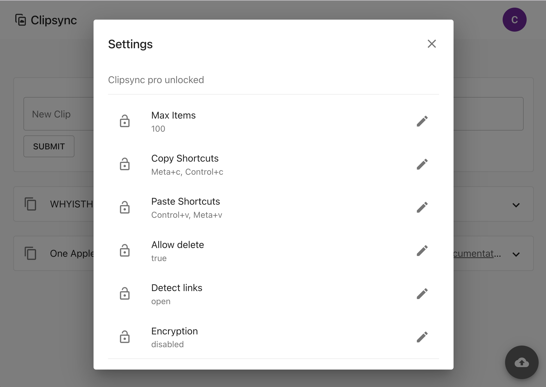
Task: Expand the One Apple clip entry
Action: 516,254
